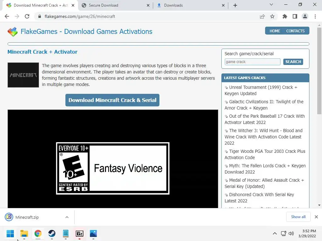Switch to the Secure Download tab
This screenshot has height=241, width=322.
click(115, 5)
